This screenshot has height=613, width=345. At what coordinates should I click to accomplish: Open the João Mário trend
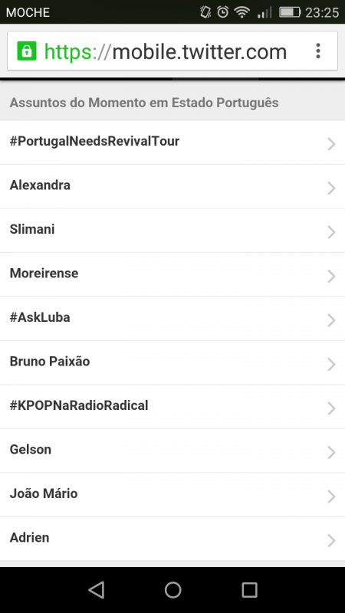point(172,495)
